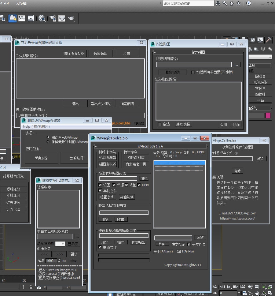Click the >>> button in 贴图更换 window
The width and height of the screenshot is (275, 296).
59,254
